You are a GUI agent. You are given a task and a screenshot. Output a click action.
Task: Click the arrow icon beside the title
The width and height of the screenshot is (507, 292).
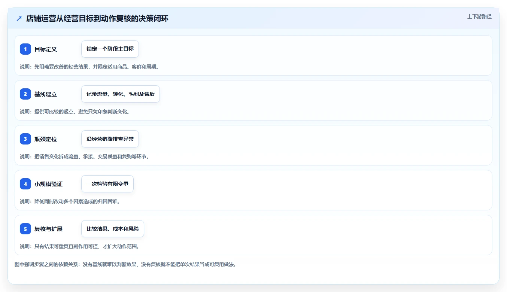[19, 18]
